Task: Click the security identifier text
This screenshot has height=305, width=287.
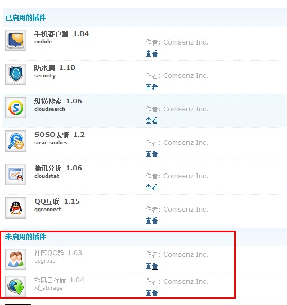Action: 45,76
